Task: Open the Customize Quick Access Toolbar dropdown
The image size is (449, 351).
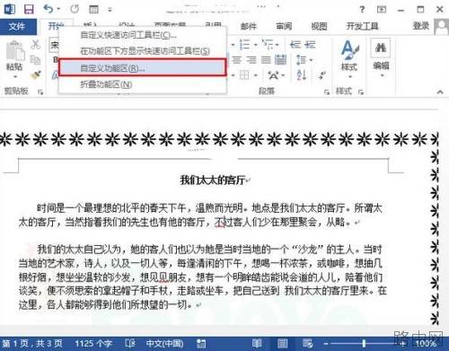Action: pos(110,10)
